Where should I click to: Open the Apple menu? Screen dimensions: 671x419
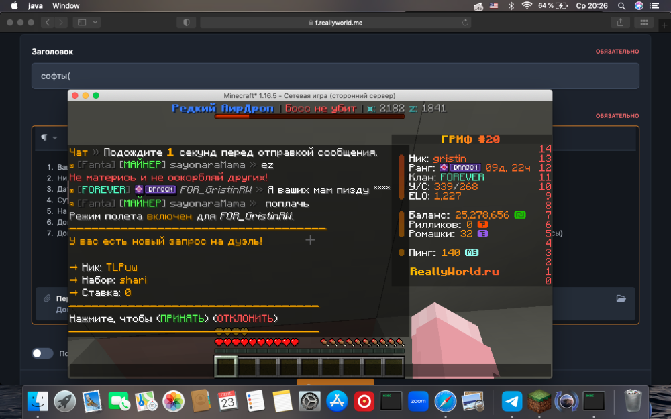coord(14,6)
